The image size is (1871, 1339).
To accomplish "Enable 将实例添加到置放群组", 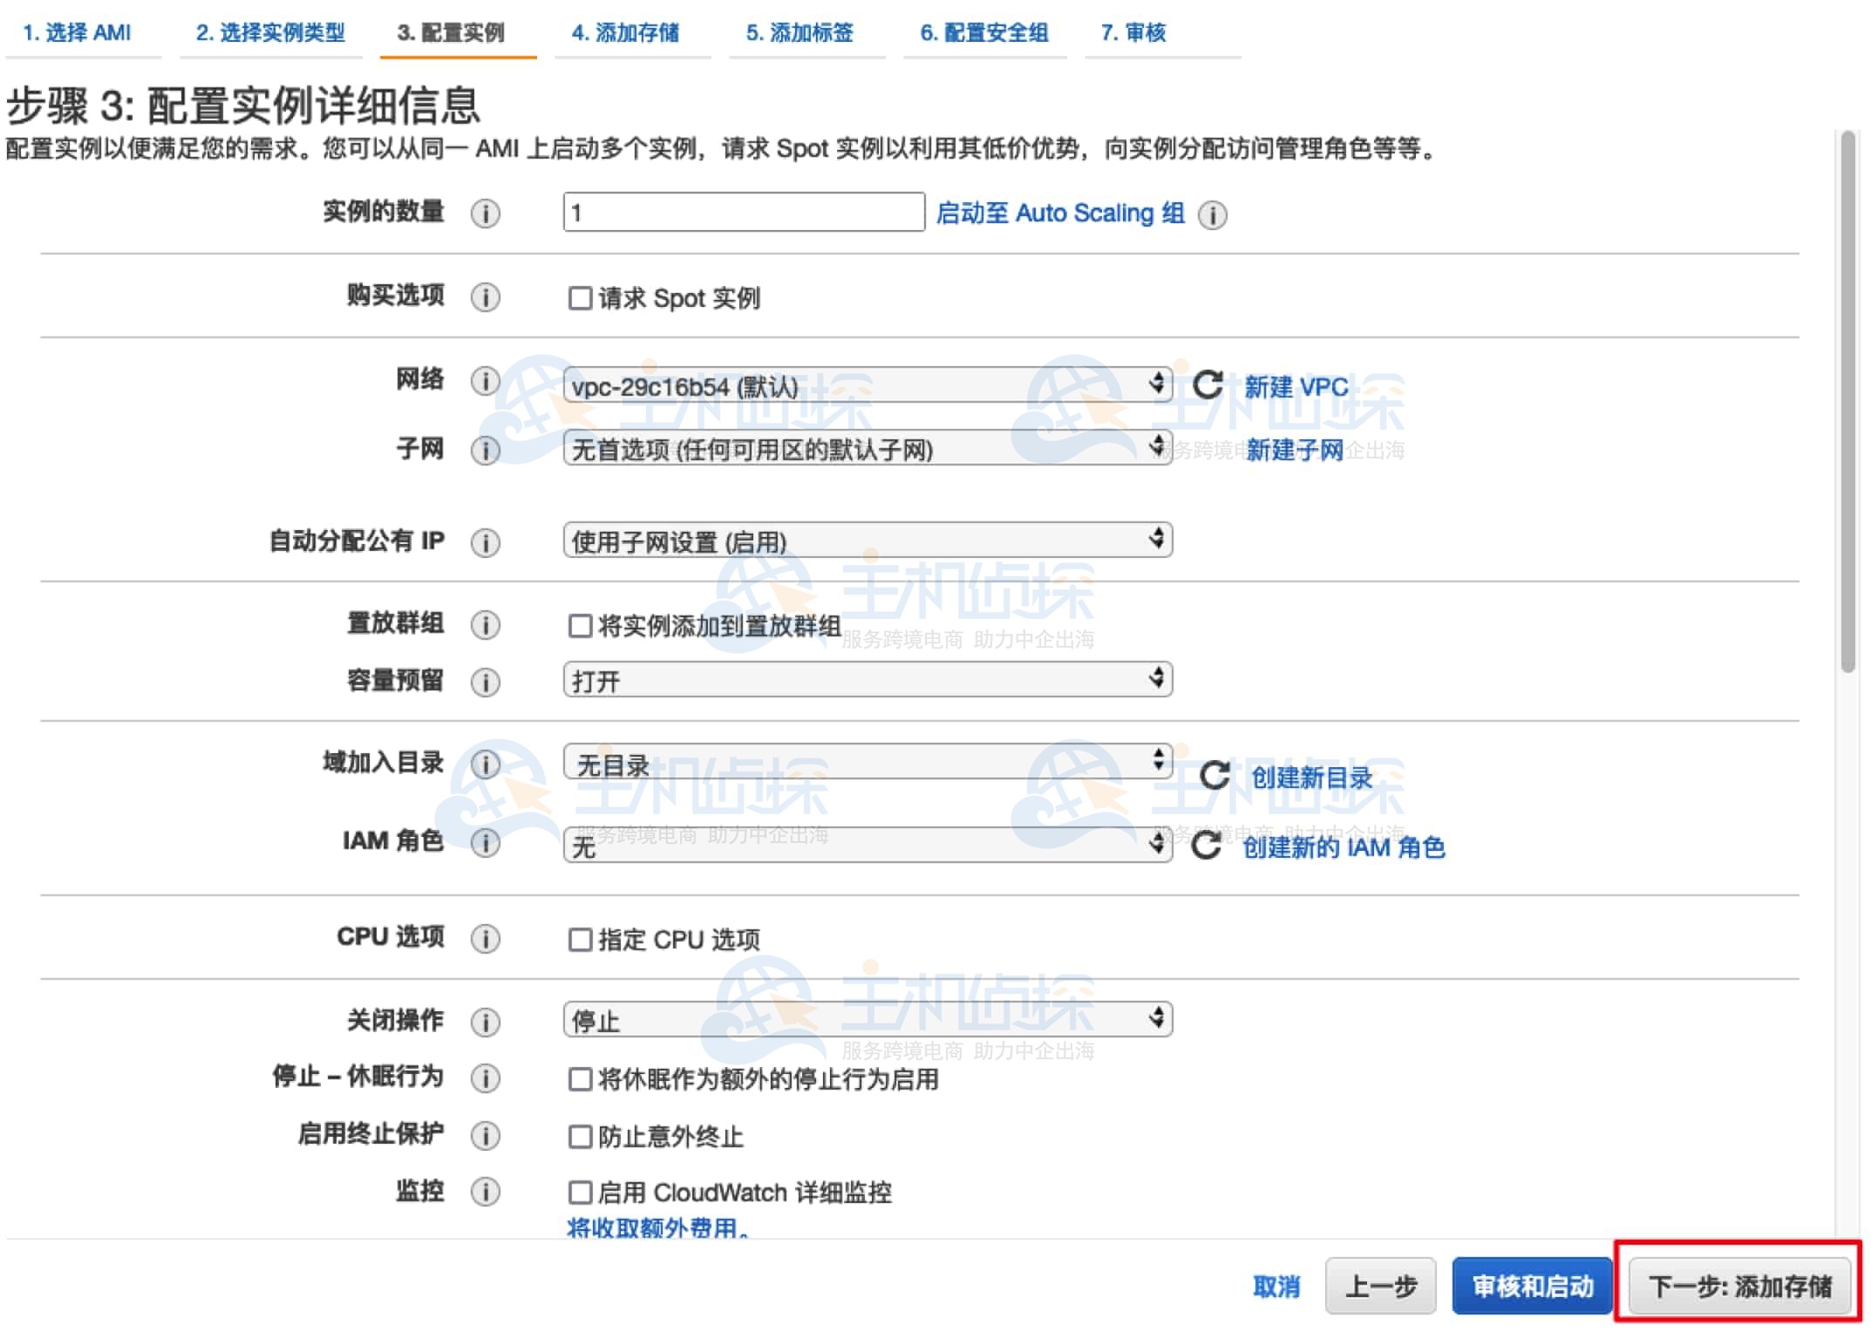I will click(x=579, y=625).
